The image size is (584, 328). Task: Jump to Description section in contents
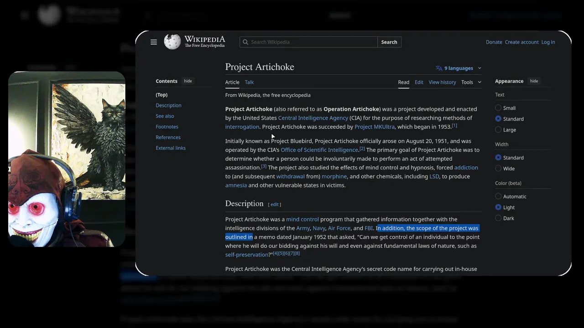tap(168, 105)
